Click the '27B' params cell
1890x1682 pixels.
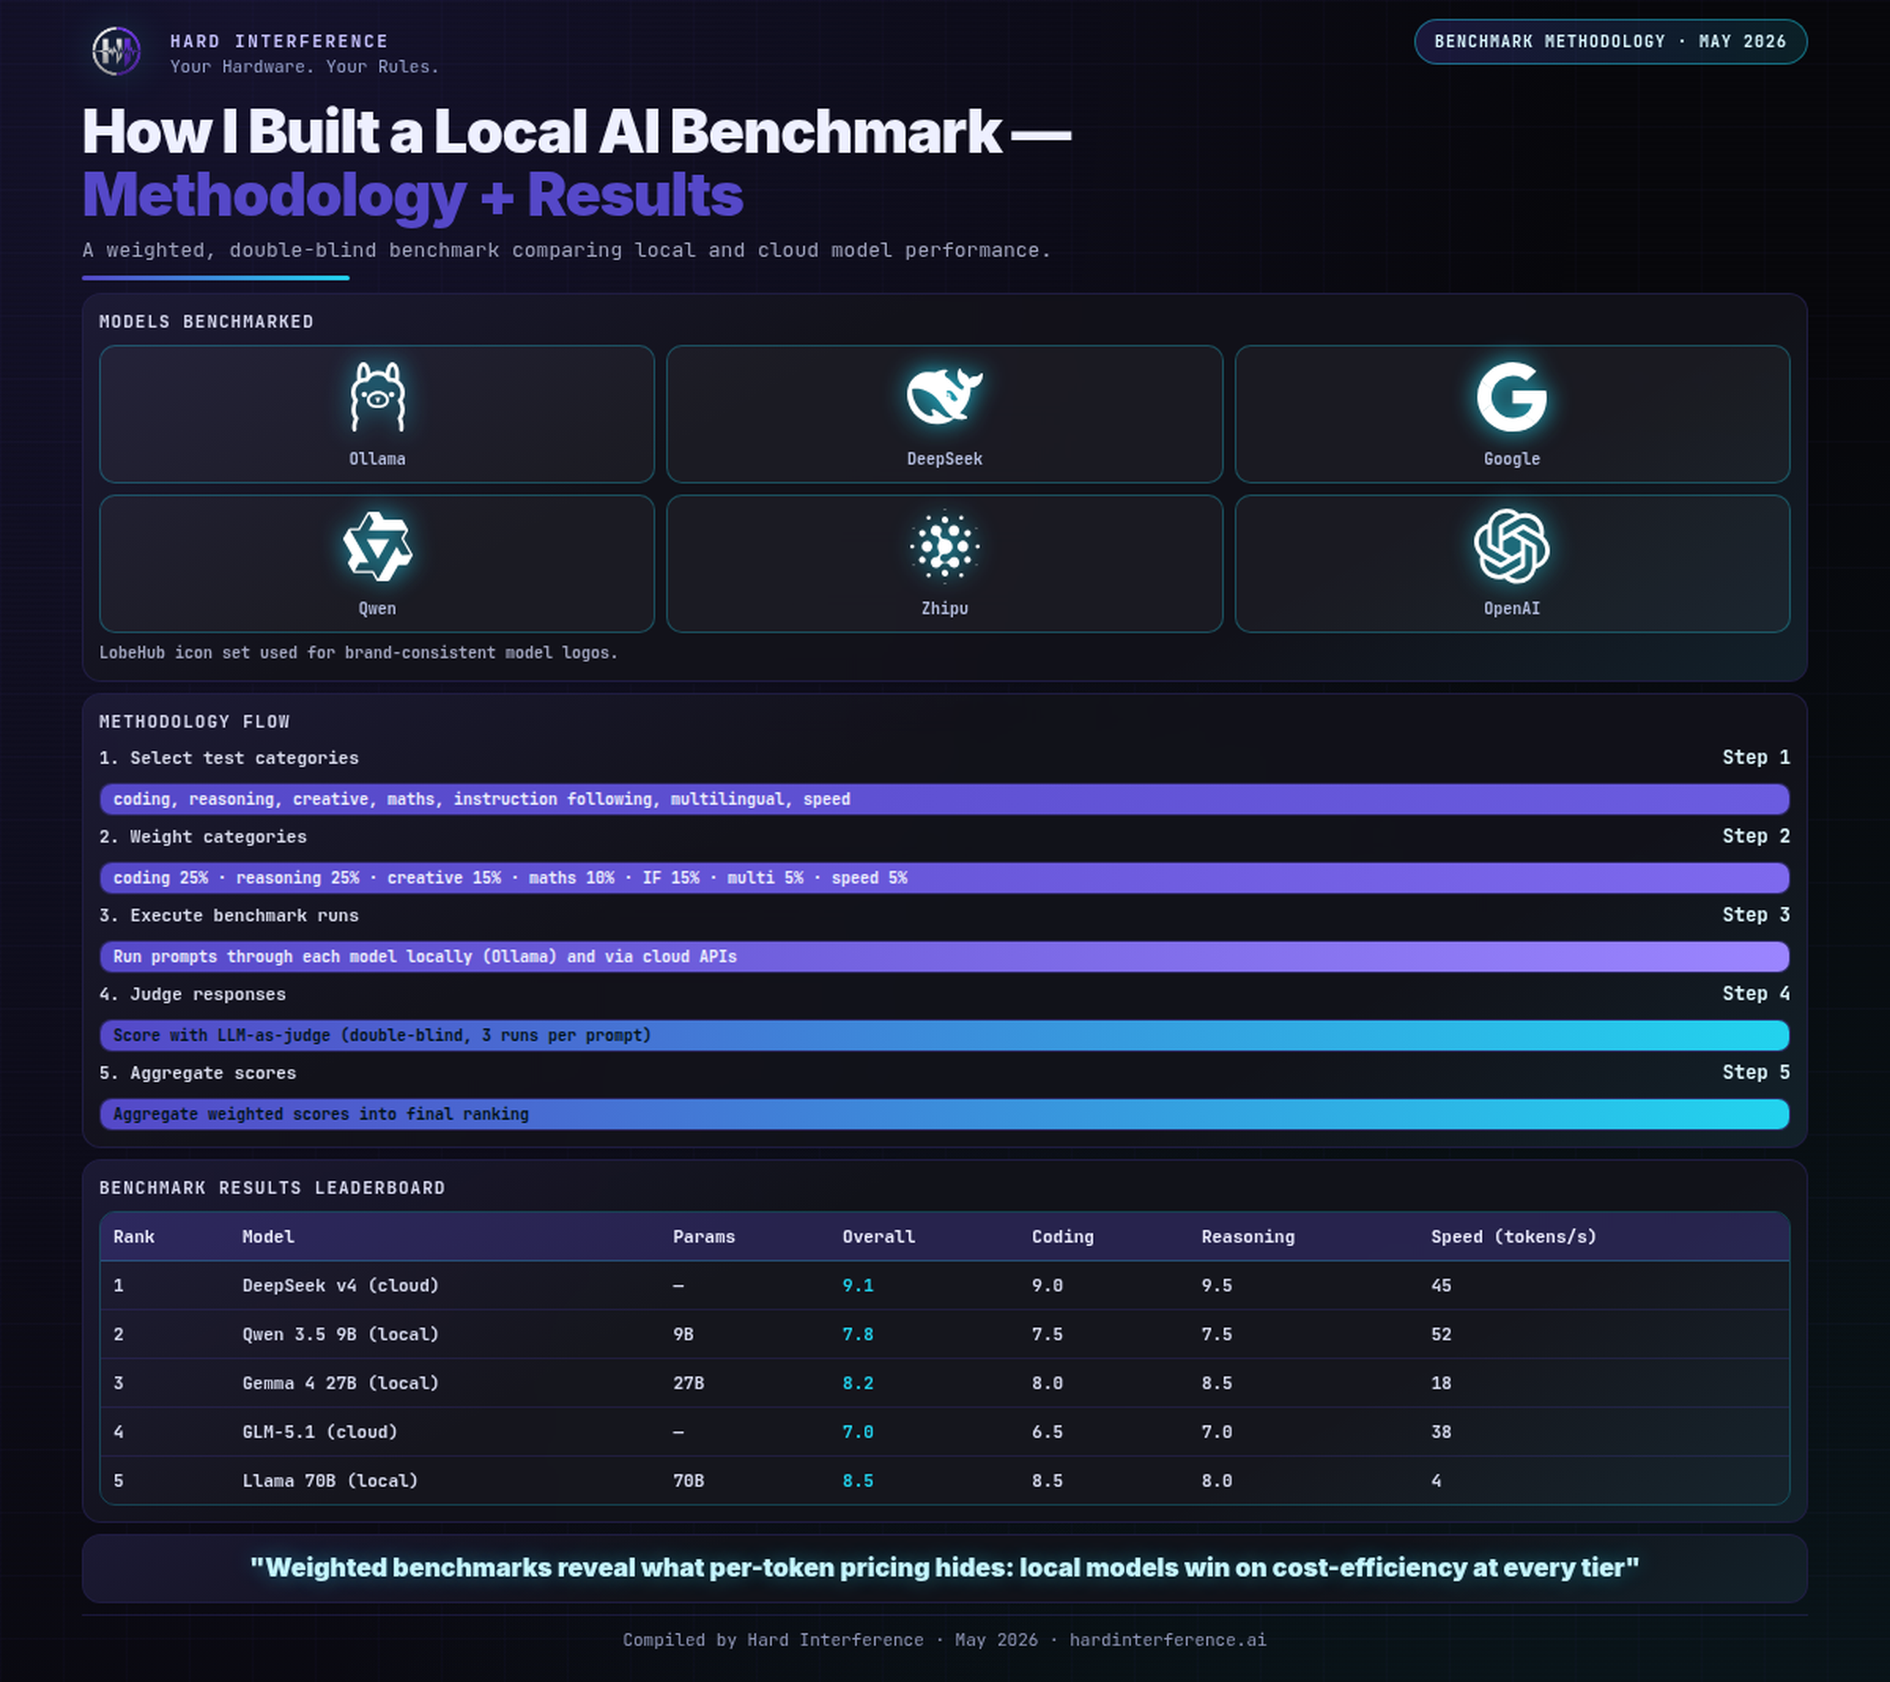click(x=688, y=1384)
